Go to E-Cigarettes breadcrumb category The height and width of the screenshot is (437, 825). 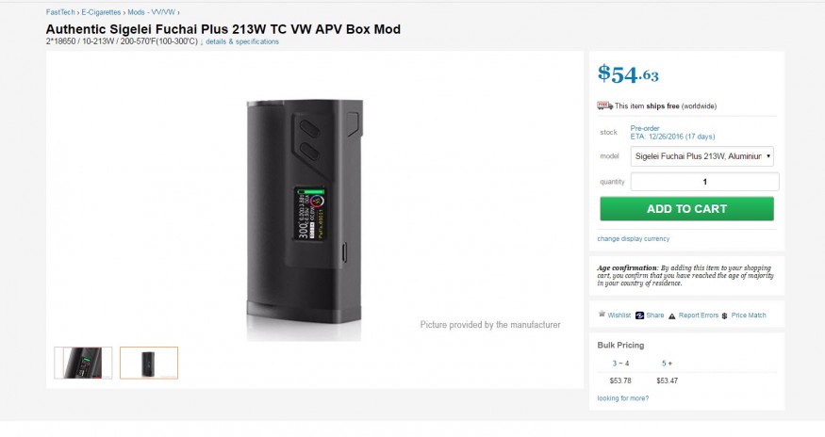[x=101, y=12]
